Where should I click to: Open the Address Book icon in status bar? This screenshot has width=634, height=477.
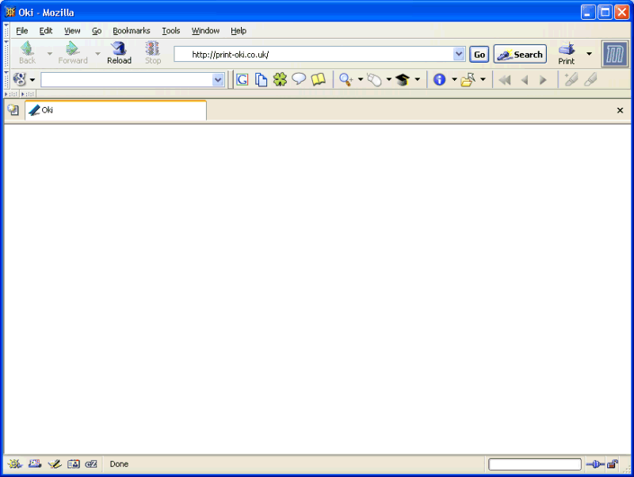tap(74, 464)
